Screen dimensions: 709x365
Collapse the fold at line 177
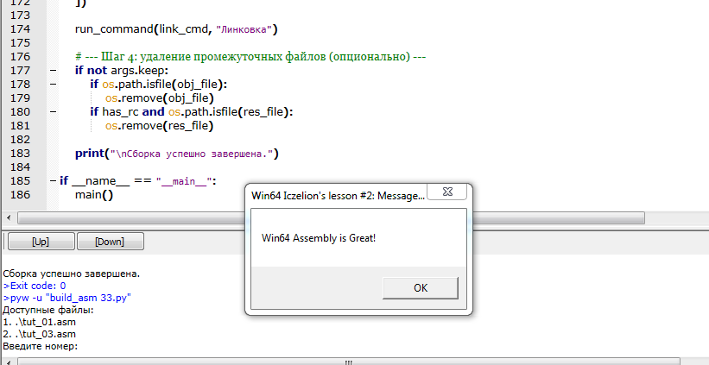point(54,71)
